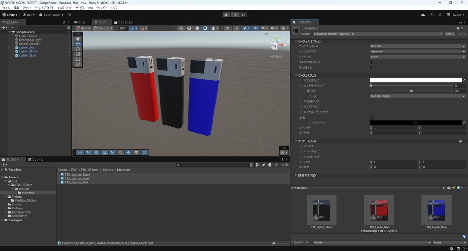This screenshot has height=251, width=468.
Task: Click the Step frame button
Action: pyautogui.click(x=243, y=15)
